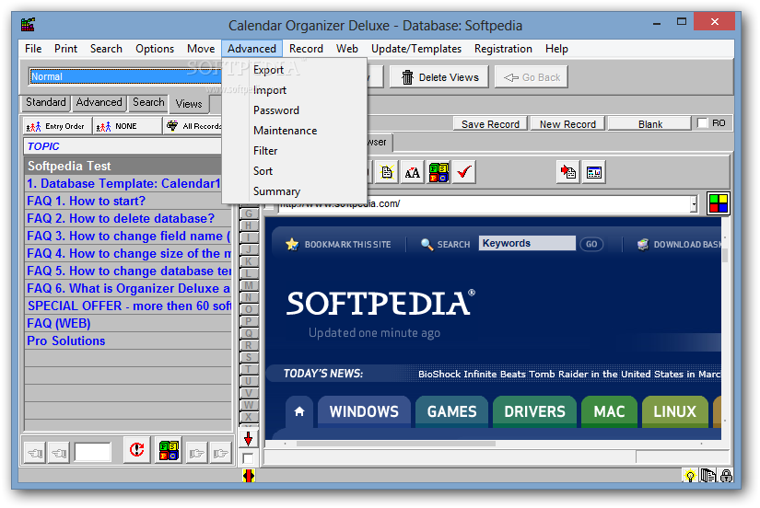This screenshot has height=508, width=760.
Task: Switch to the Search tab in left panel
Action: click(148, 103)
